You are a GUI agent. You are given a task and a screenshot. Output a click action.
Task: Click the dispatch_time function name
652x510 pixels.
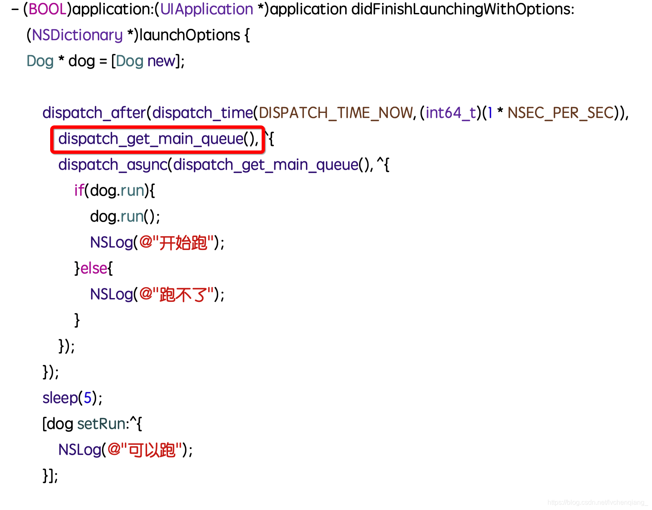tap(203, 113)
